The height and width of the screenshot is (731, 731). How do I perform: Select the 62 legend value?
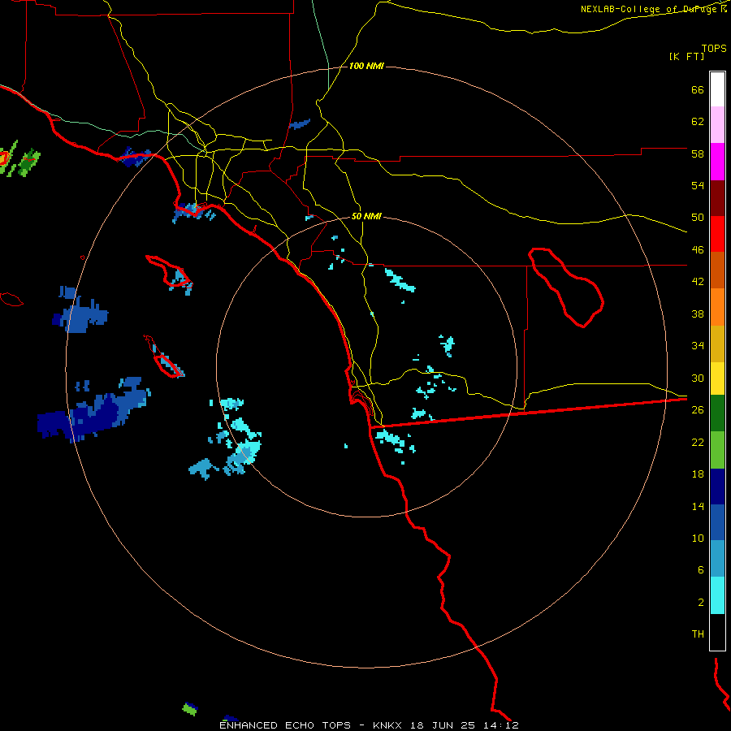(x=698, y=122)
